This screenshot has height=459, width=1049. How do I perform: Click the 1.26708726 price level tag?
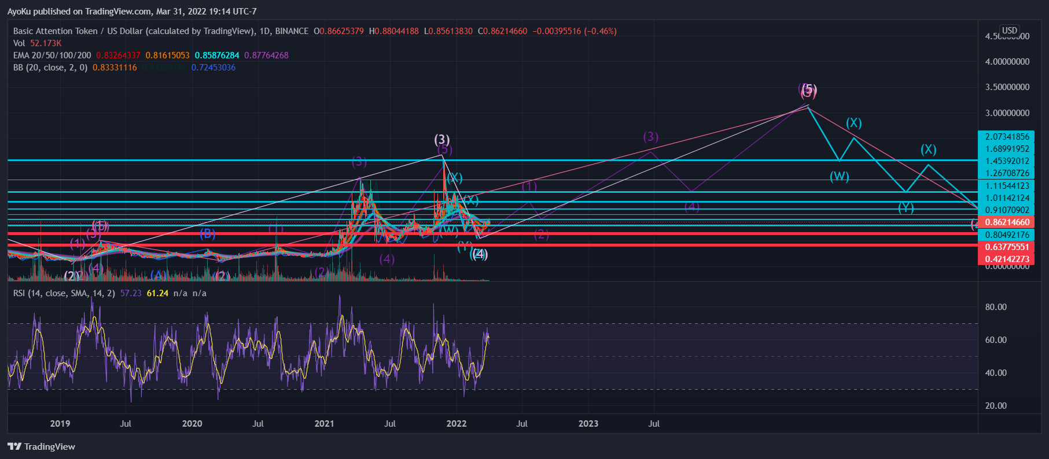click(x=1007, y=173)
